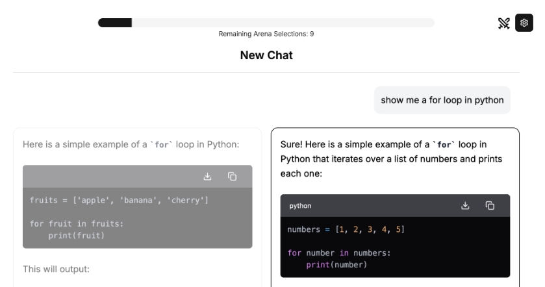Open the crossed swords arena icon
The height and width of the screenshot is (287, 545).
pyautogui.click(x=503, y=23)
